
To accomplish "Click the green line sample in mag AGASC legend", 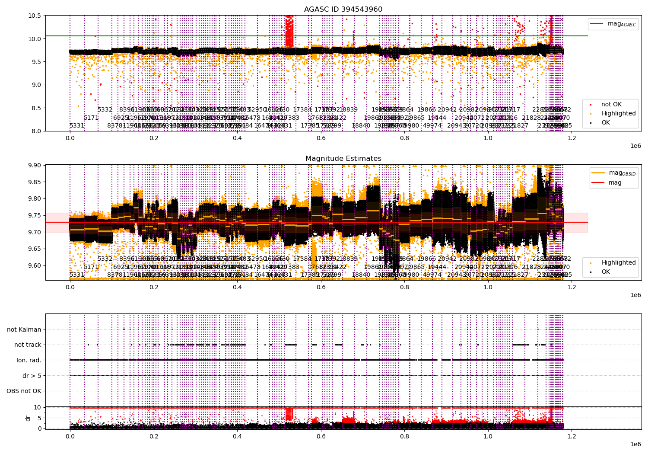I will (597, 23).
